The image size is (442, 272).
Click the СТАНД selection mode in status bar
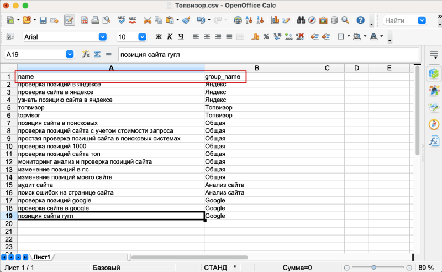(x=215, y=268)
